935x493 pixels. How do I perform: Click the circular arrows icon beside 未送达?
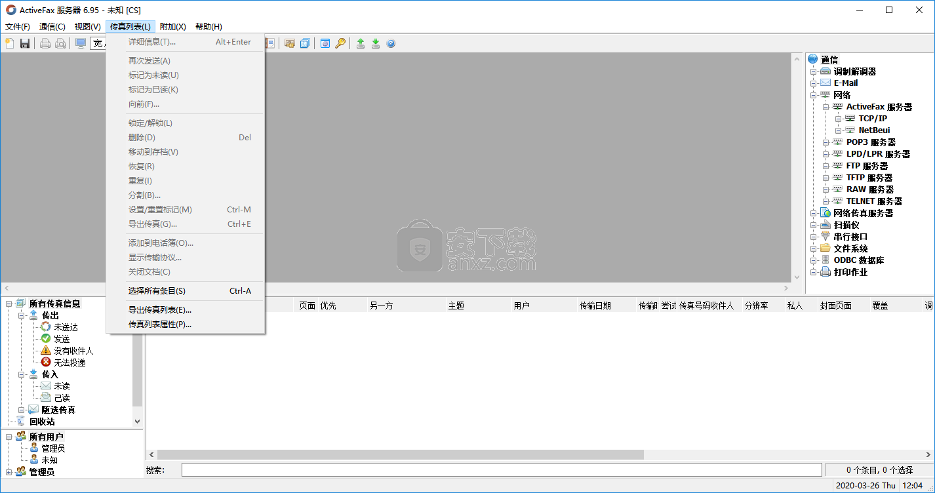(46, 327)
